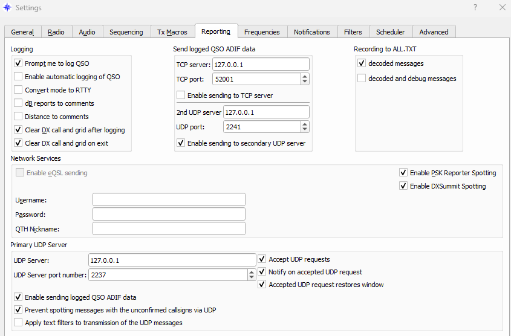
Task: Click the eQSL Password field
Action: pos(169,215)
